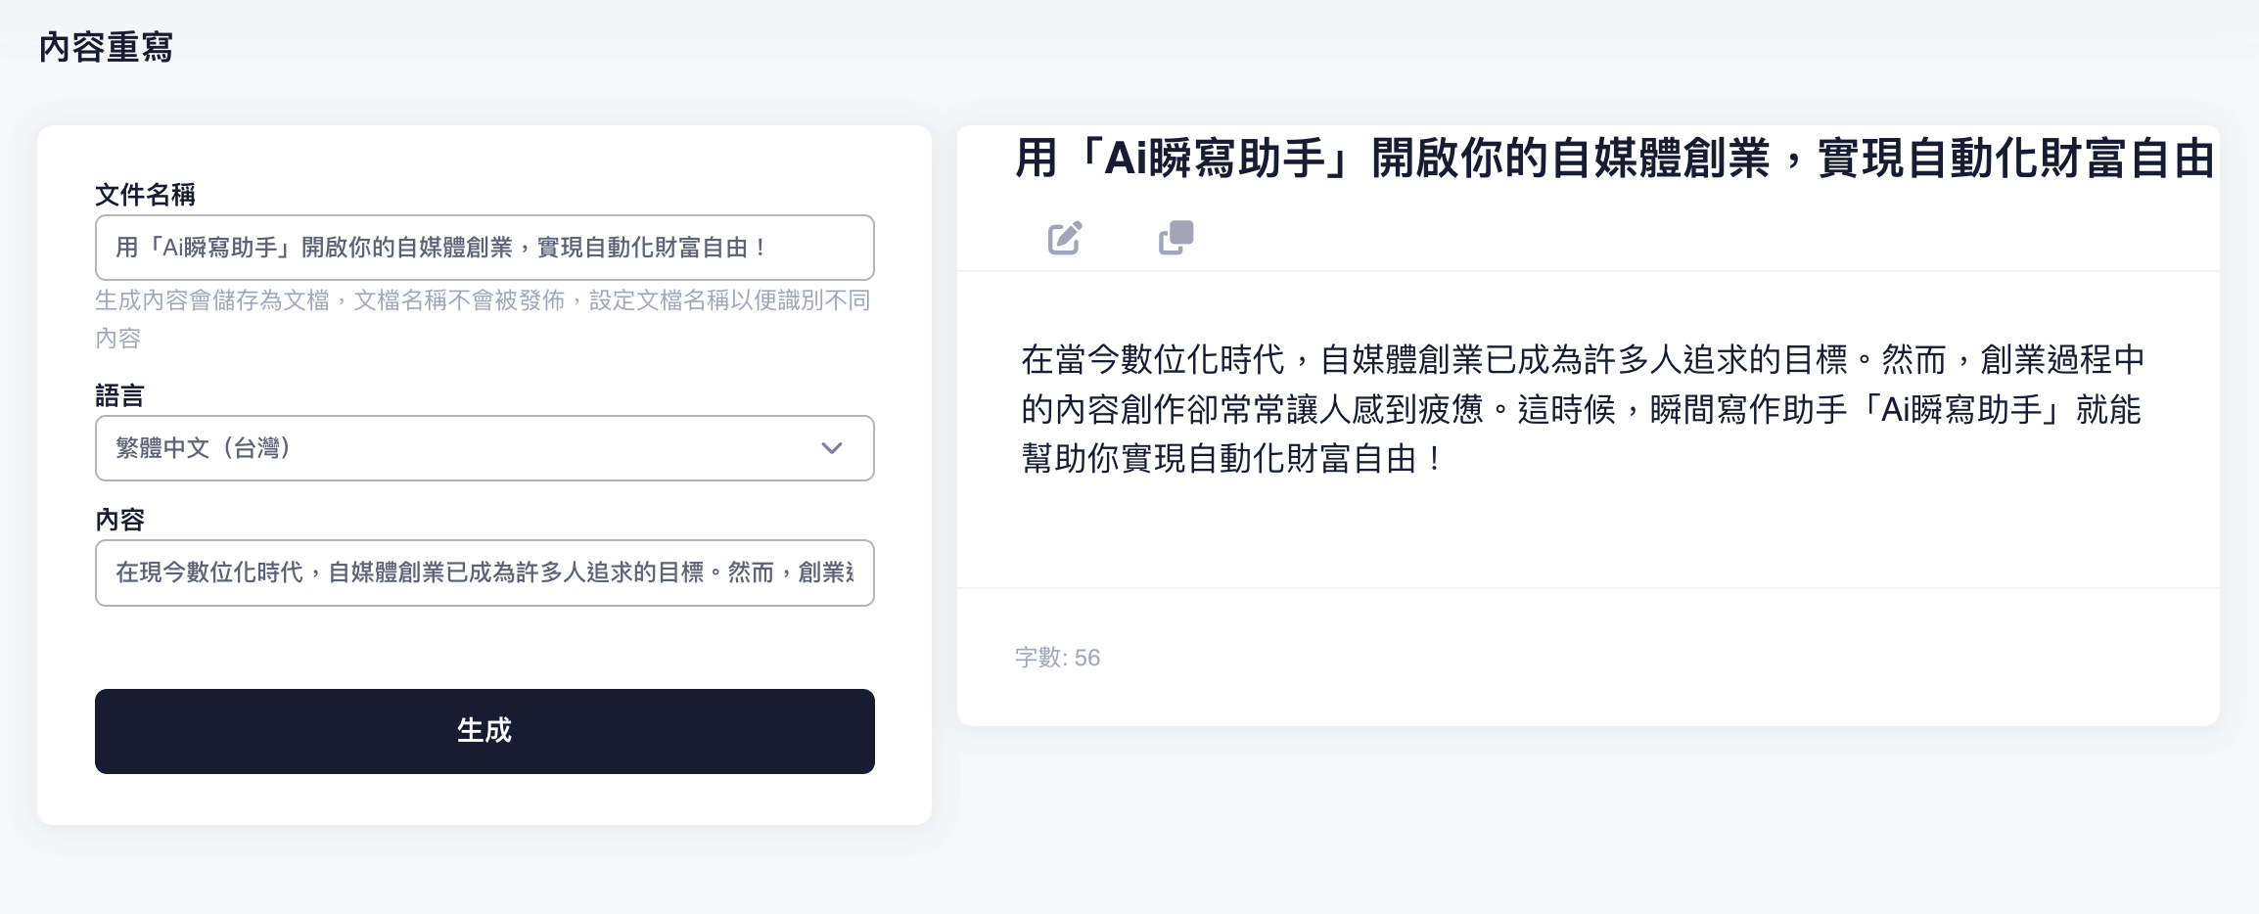Click first line of the generated paragraph

click(x=1582, y=360)
